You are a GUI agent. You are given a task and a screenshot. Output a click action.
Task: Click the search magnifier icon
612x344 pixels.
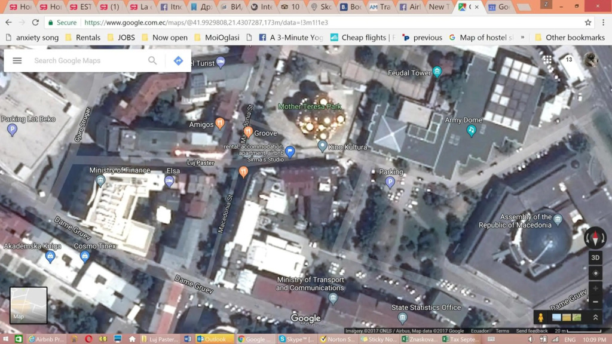(152, 60)
